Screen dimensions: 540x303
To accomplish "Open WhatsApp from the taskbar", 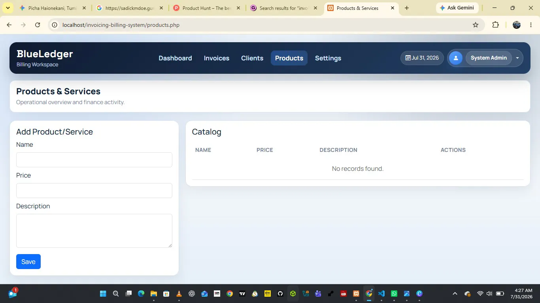I will (394, 294).
